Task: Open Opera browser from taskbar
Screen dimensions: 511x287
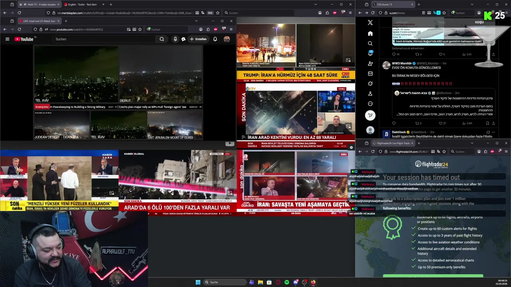Action: (278, 282)
